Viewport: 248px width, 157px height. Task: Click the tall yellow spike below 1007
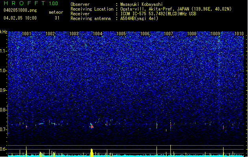(170, 151)
